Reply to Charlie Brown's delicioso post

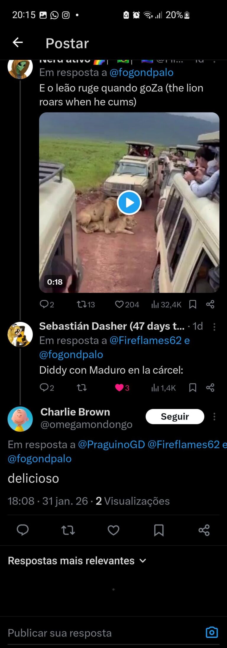click(23, 530)
